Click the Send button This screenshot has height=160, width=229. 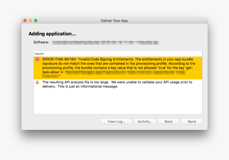click(x=192, y=121)
